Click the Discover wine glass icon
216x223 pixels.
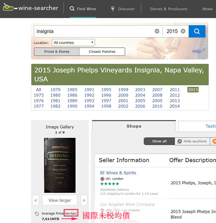tap(113, 9)
